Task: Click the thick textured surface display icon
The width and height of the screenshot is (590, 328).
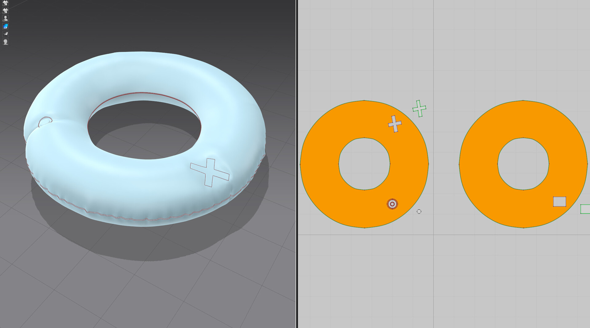Action: 6,33
